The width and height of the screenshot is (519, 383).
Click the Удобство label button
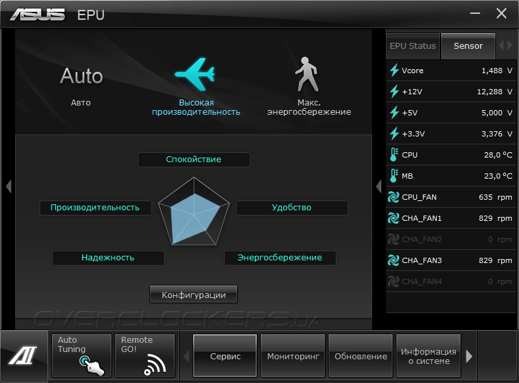(x=292, y=208)
